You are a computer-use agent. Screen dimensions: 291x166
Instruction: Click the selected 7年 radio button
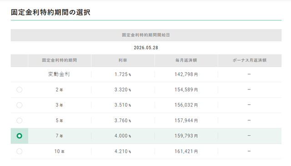(x=19, y=136)
